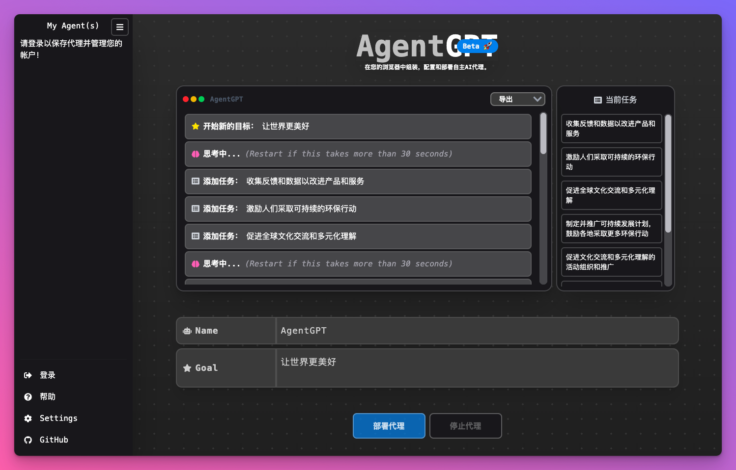The width and height of the screenshot is (736, 470).
Task: Click the login arrow icon next to 登录
Action: pos(28,375)
